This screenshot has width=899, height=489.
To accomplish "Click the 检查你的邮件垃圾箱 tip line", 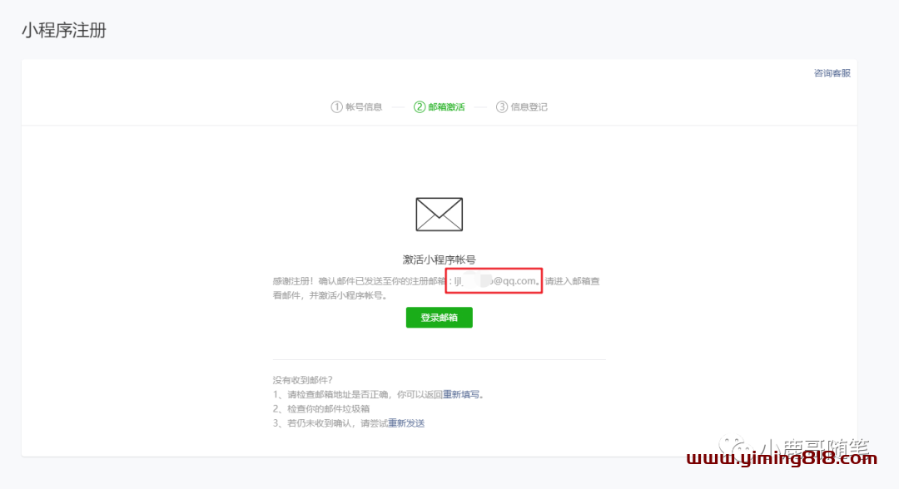I will point(321,409).
